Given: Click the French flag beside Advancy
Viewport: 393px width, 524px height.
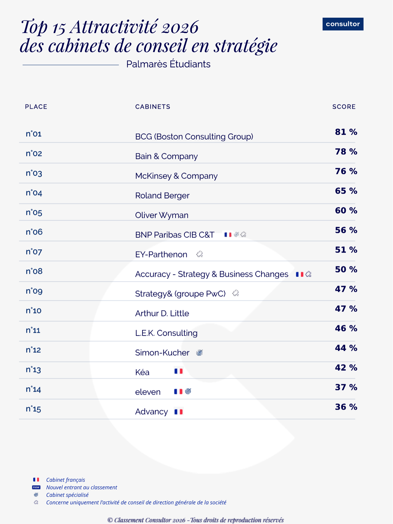Looking at the screenshot, I should coord(178,412).
